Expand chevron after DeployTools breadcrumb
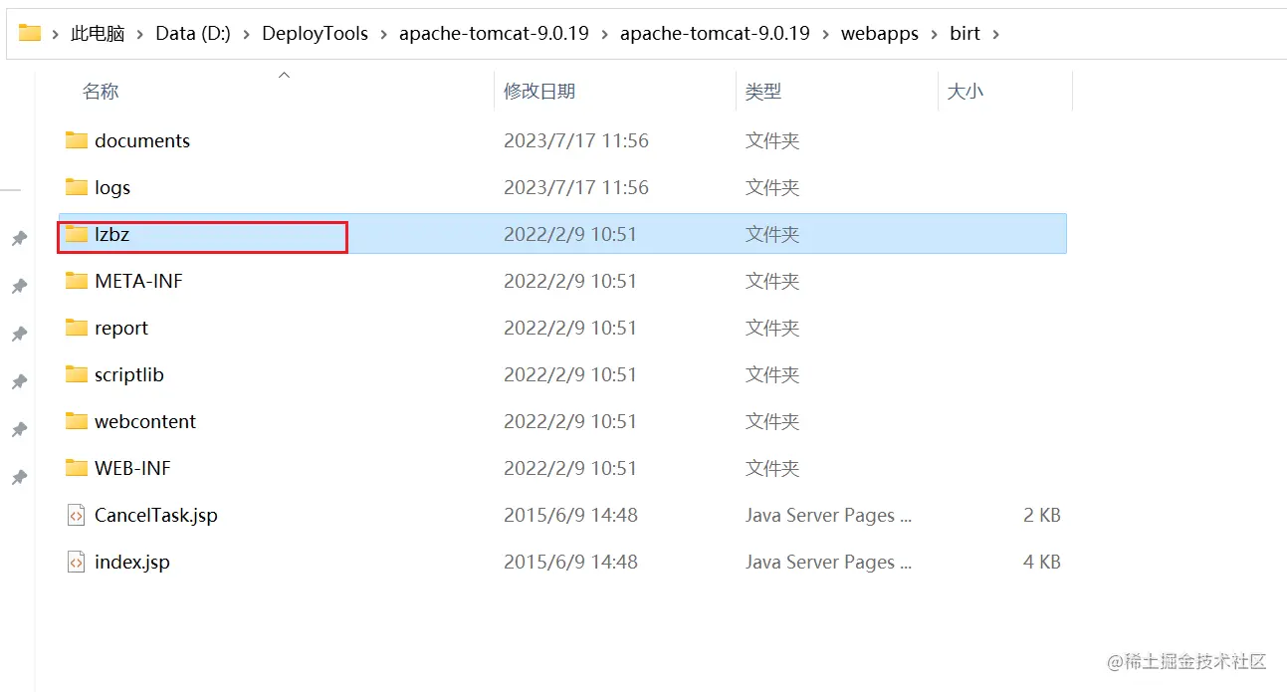 pyautogui.click(x=383, y=34)
